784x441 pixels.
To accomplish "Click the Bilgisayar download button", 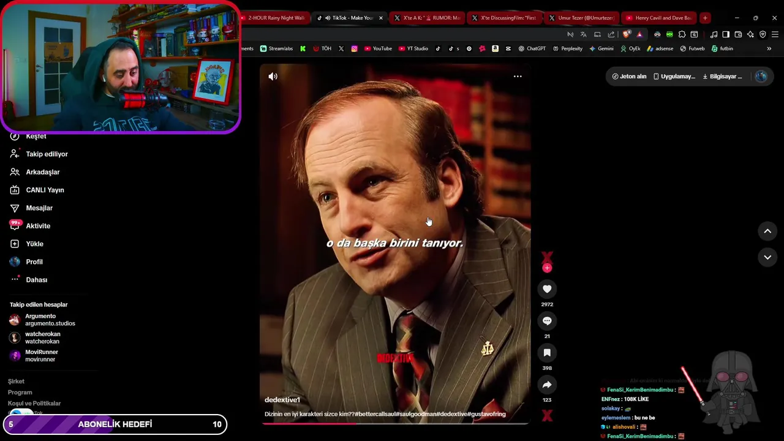I will 722,77.
